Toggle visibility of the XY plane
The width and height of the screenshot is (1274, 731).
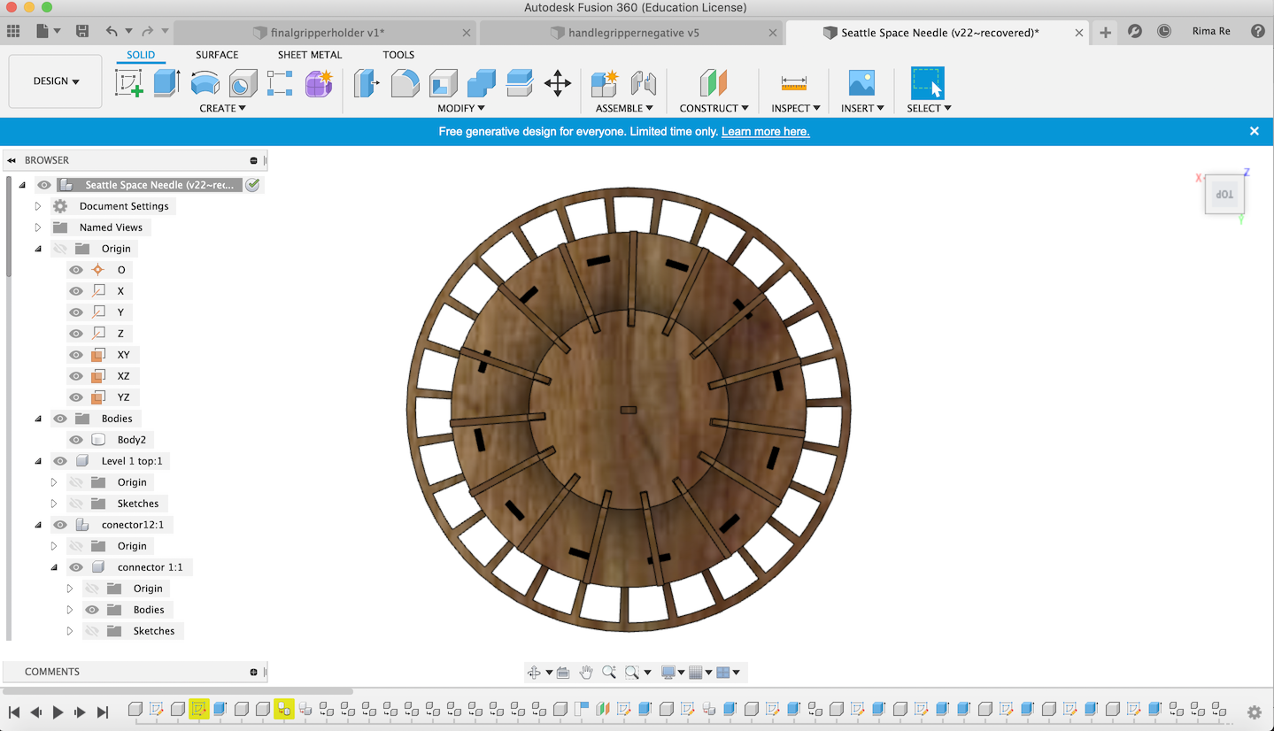76,355
